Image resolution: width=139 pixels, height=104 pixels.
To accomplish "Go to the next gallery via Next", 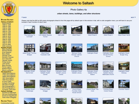I will 133,17.
